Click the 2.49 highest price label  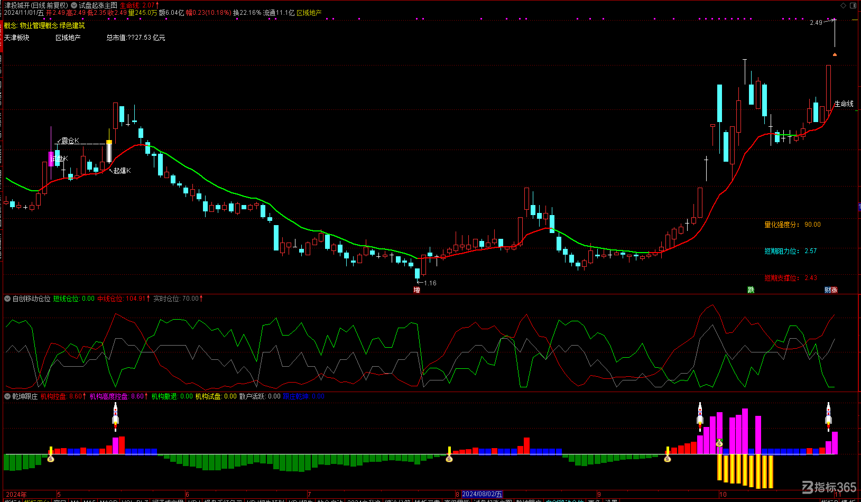coord(816,23)
